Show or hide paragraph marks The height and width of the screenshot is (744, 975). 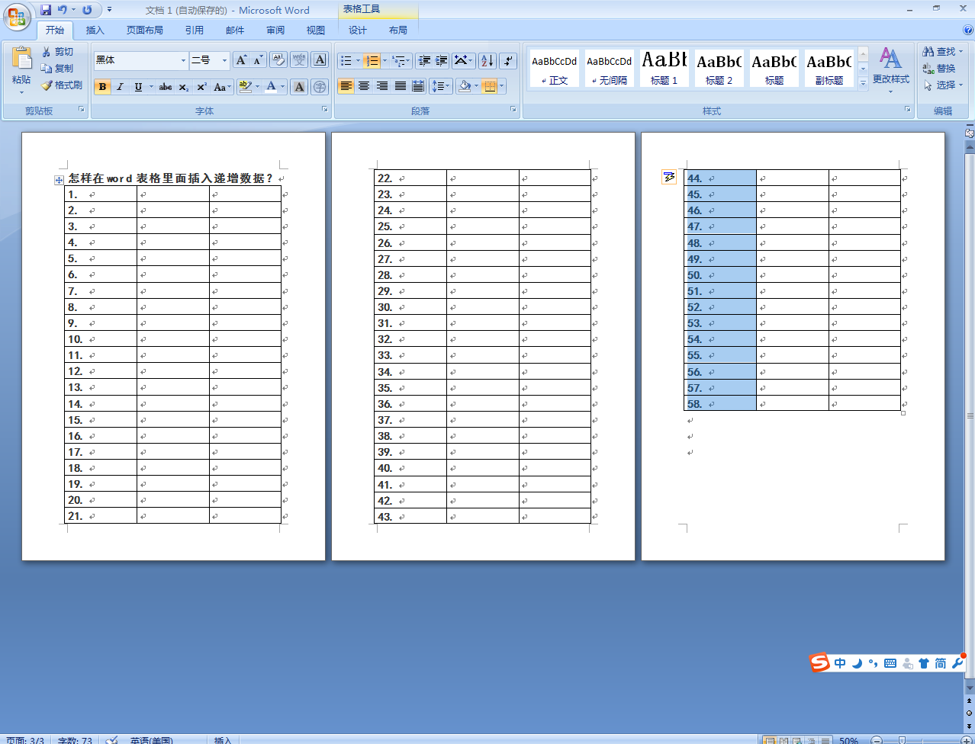pos(509,61)
